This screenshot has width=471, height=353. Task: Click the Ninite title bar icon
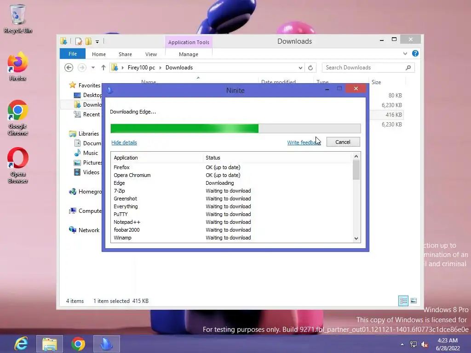pos(109,90)
